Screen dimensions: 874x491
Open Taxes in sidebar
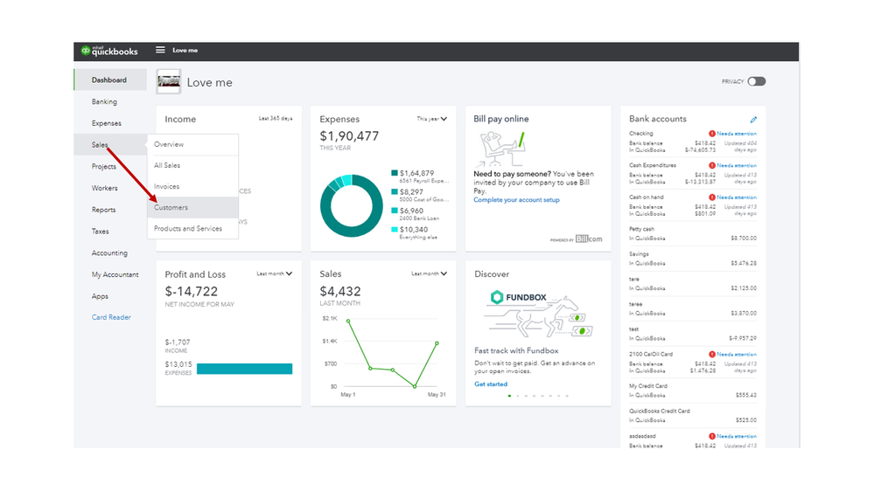(x=101, y=231)
